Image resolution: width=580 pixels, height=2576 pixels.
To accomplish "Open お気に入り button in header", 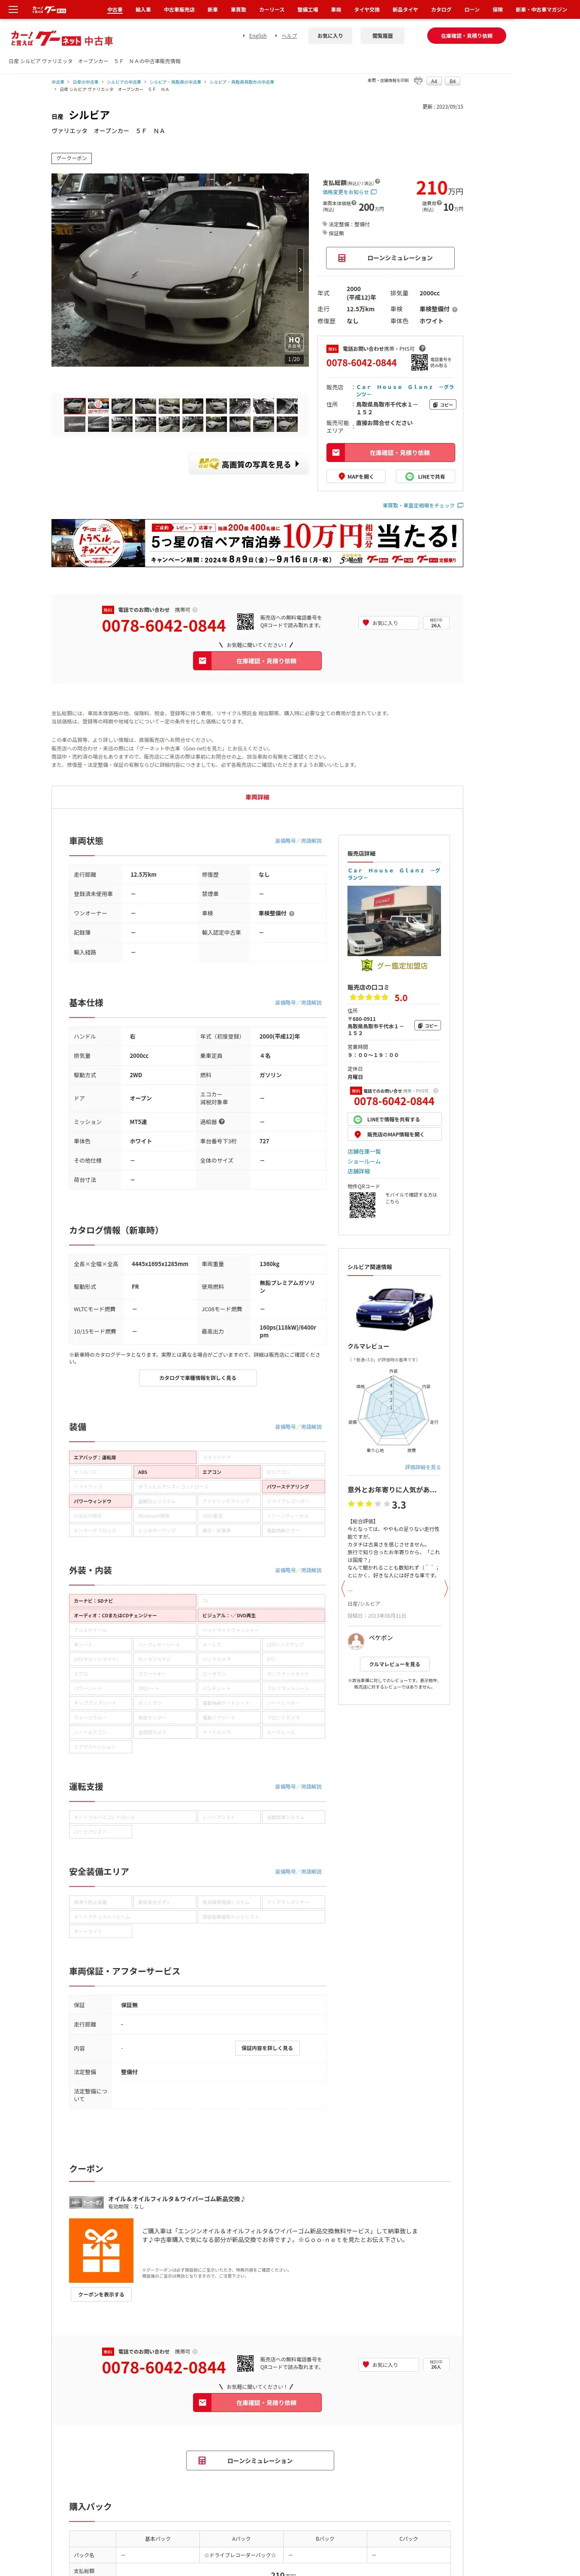I will click(330, 36).
